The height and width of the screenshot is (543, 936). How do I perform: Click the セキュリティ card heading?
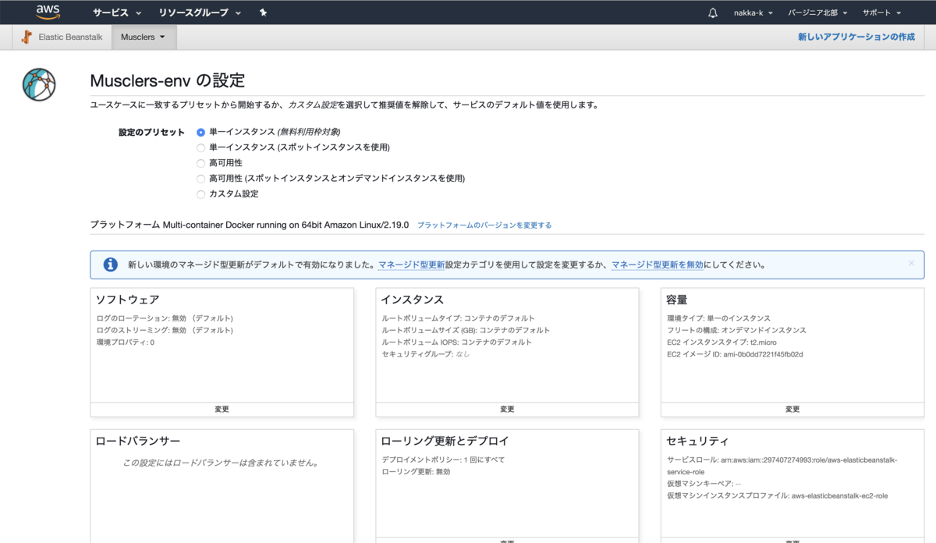tap(698, 442)
